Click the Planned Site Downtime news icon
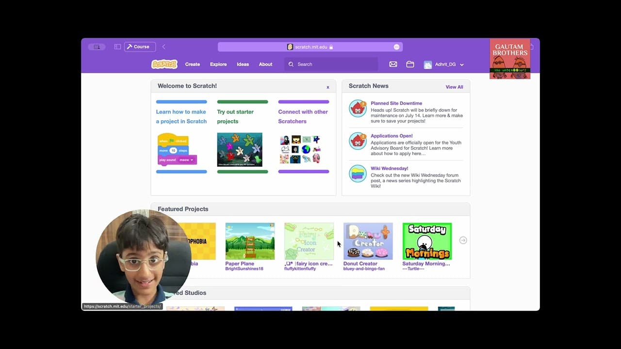The height and width of the screenshot is (349, 621). point(358,109)
